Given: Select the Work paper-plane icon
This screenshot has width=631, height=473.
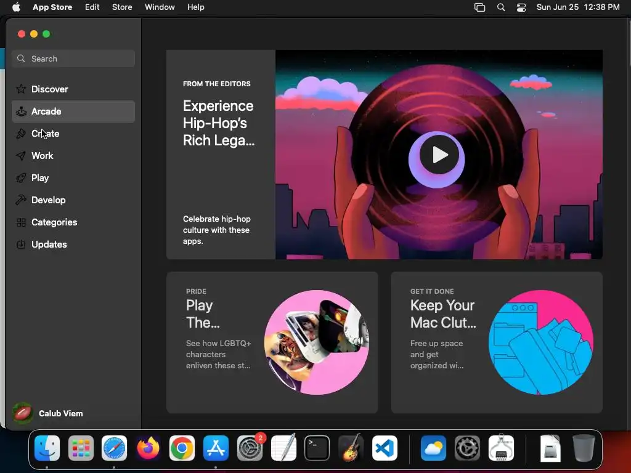Looking at the screenshot, I should tap(21, 156).
